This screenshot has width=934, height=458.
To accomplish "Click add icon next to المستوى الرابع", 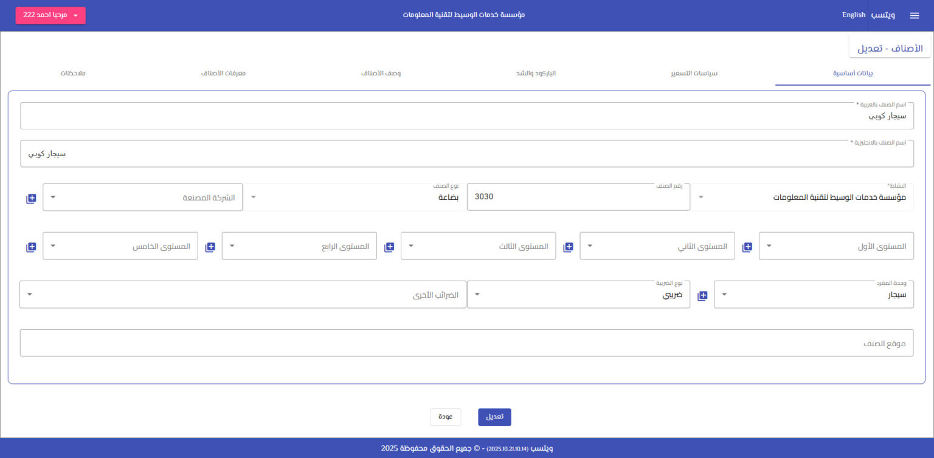I will pos(210,247).
